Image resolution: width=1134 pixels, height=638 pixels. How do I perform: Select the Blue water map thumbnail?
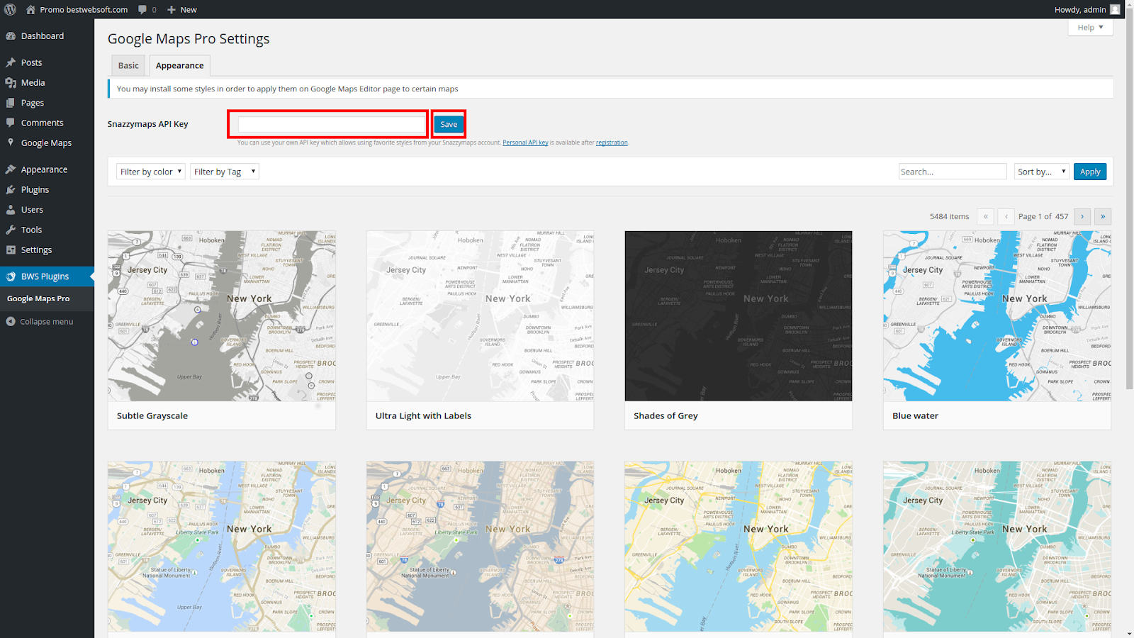tap(997, 316)
